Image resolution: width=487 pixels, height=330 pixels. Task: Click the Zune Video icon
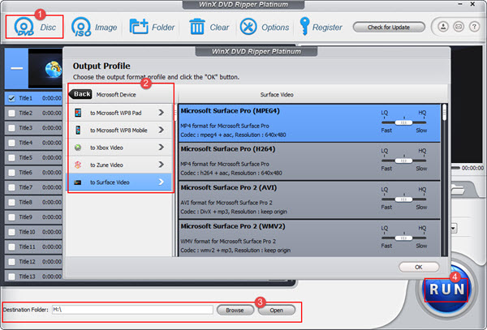(78, 165)
